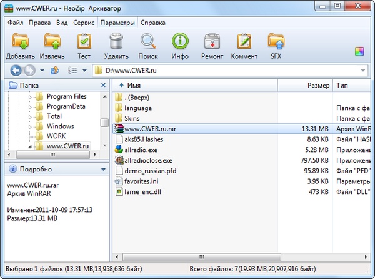
Task: Open the Коммент comment editor icon
Action: click(x=244, y=43)
